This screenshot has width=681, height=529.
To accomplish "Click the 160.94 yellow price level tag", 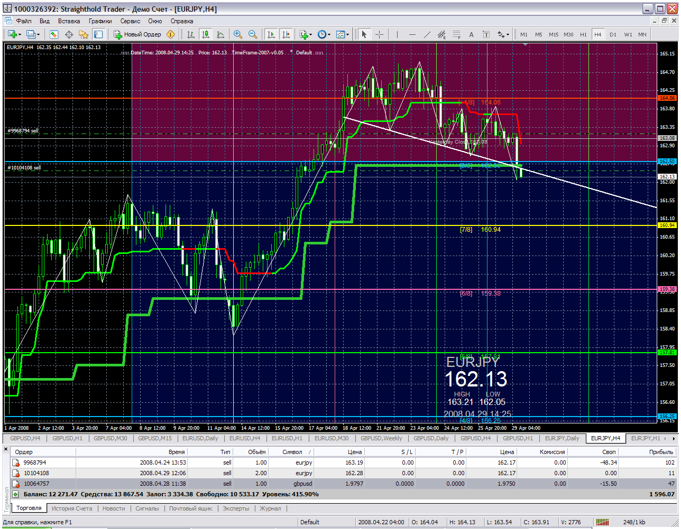I will pos(667,225).
